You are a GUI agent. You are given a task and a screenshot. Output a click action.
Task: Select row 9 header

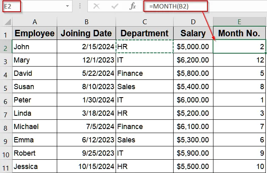(6, 140)
